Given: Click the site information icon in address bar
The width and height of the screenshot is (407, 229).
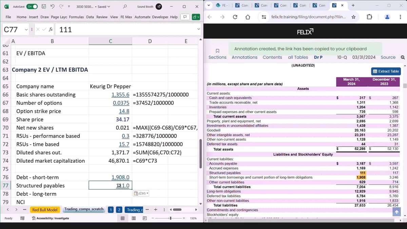Looking at the screenshot, I should 264,17.
